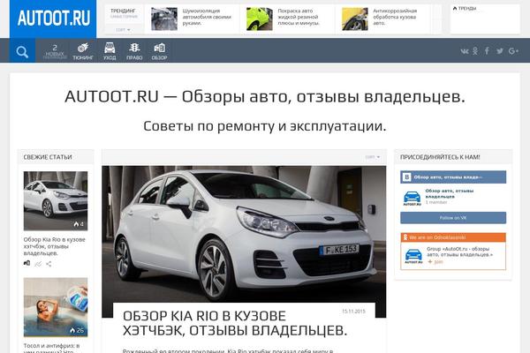The image size is (530, 353).
Task: Share the sidebar Kia Rio article
Action: point(49,264)
